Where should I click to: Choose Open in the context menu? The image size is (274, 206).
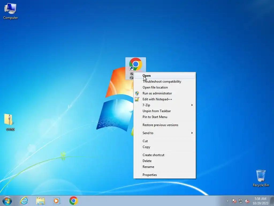coord(165,76)
